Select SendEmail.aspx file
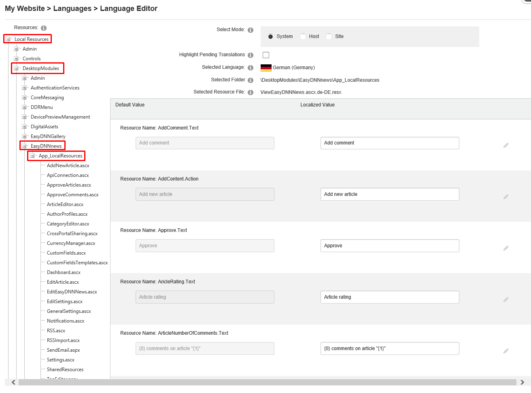The width and height of the screenshot is (531, 393). pos(63,350)
